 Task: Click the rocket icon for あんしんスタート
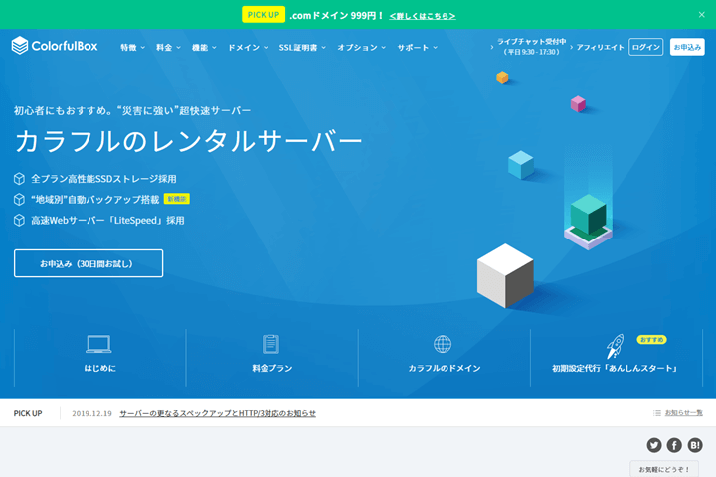pyautogui.click(x=615, y=346)
